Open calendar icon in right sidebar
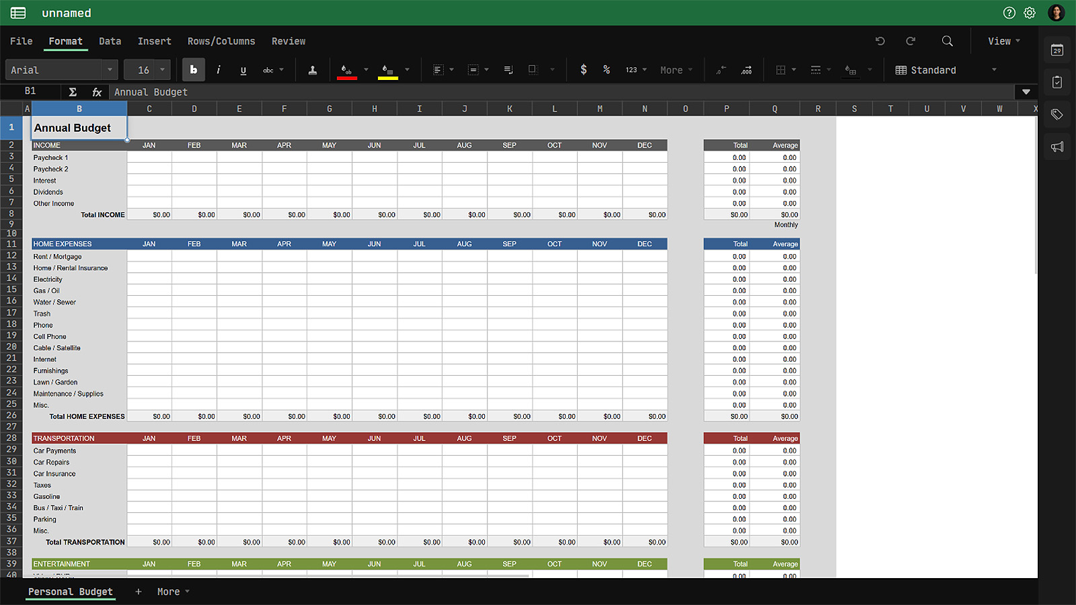The image size is (1076, 605). pyautogui.click(x=1057, y=50)
